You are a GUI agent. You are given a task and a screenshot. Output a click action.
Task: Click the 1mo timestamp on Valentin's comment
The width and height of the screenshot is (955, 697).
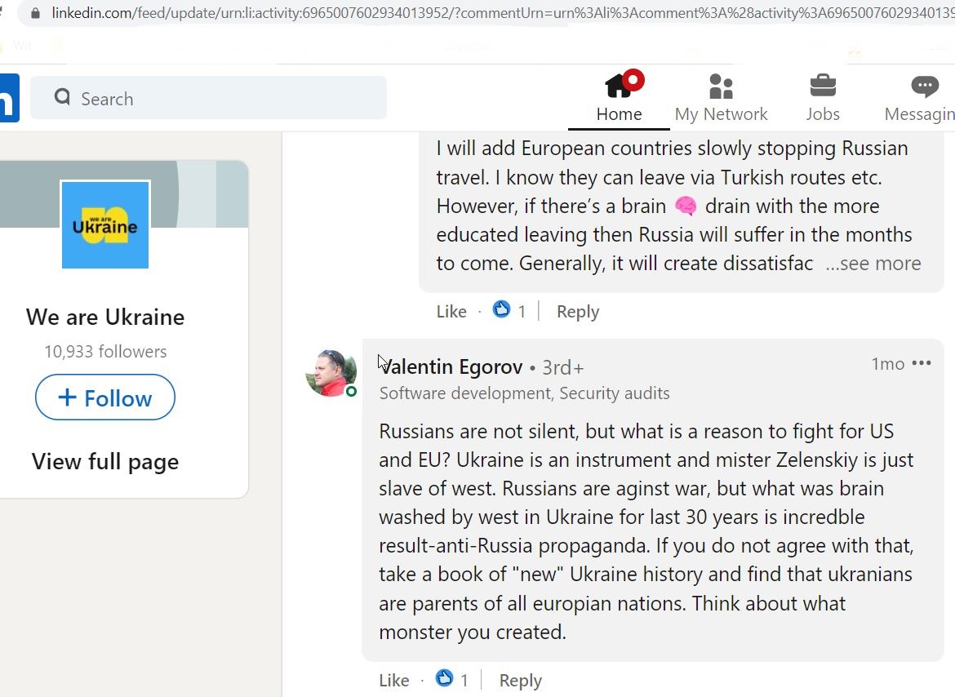pyautogui.click(x=888, y=363)
